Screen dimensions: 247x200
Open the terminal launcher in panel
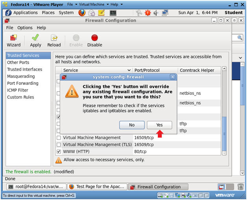113,13
